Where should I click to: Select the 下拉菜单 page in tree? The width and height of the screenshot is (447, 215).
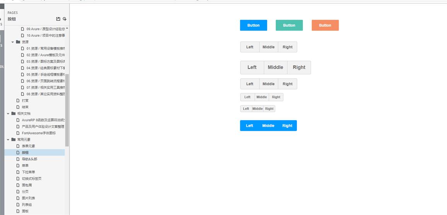pos(28,172)
